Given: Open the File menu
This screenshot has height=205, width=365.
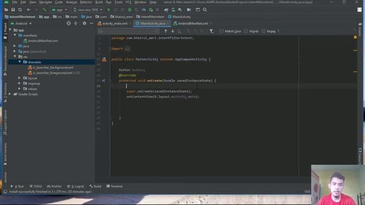Looking at the screenshot, I should tap(15, 2).
